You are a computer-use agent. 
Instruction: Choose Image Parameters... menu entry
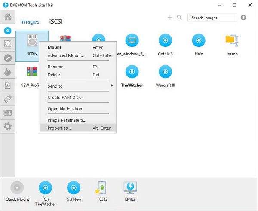tap(78, 120)
